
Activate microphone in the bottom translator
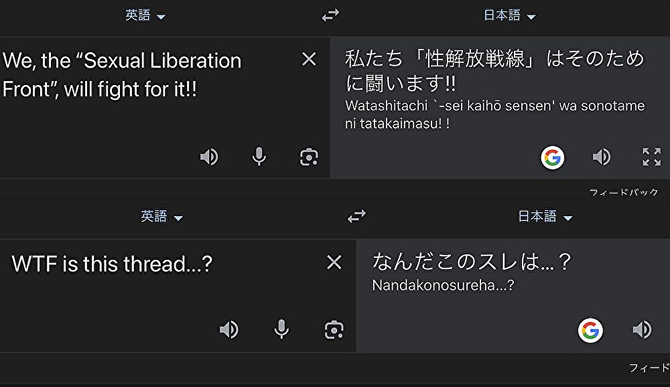(x=281, y=329)
